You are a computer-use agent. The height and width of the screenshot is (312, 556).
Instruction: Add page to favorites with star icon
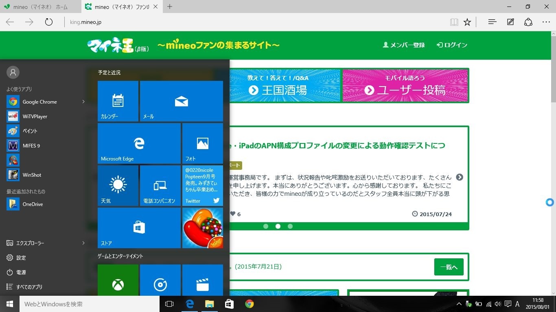(x=467, y=22)
